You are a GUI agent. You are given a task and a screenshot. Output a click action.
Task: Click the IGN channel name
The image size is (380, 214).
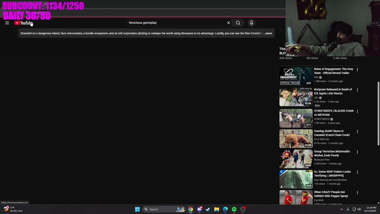pyautogui.click(x=316, y=77)
